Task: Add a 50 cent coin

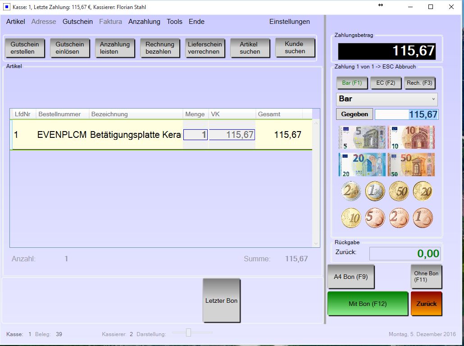Action: (399, 191)
